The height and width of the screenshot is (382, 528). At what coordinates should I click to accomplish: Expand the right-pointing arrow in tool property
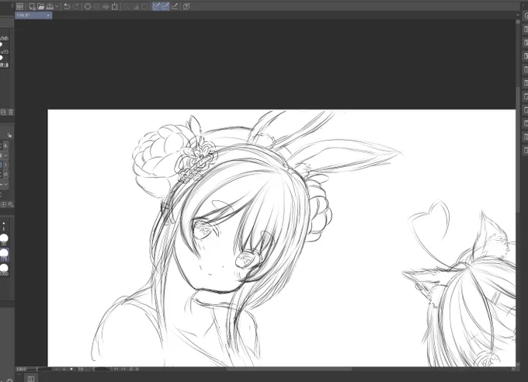5,165
